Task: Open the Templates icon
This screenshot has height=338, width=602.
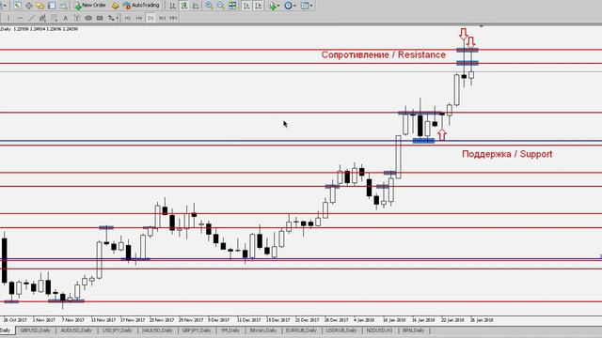Action: coord(305,6)
